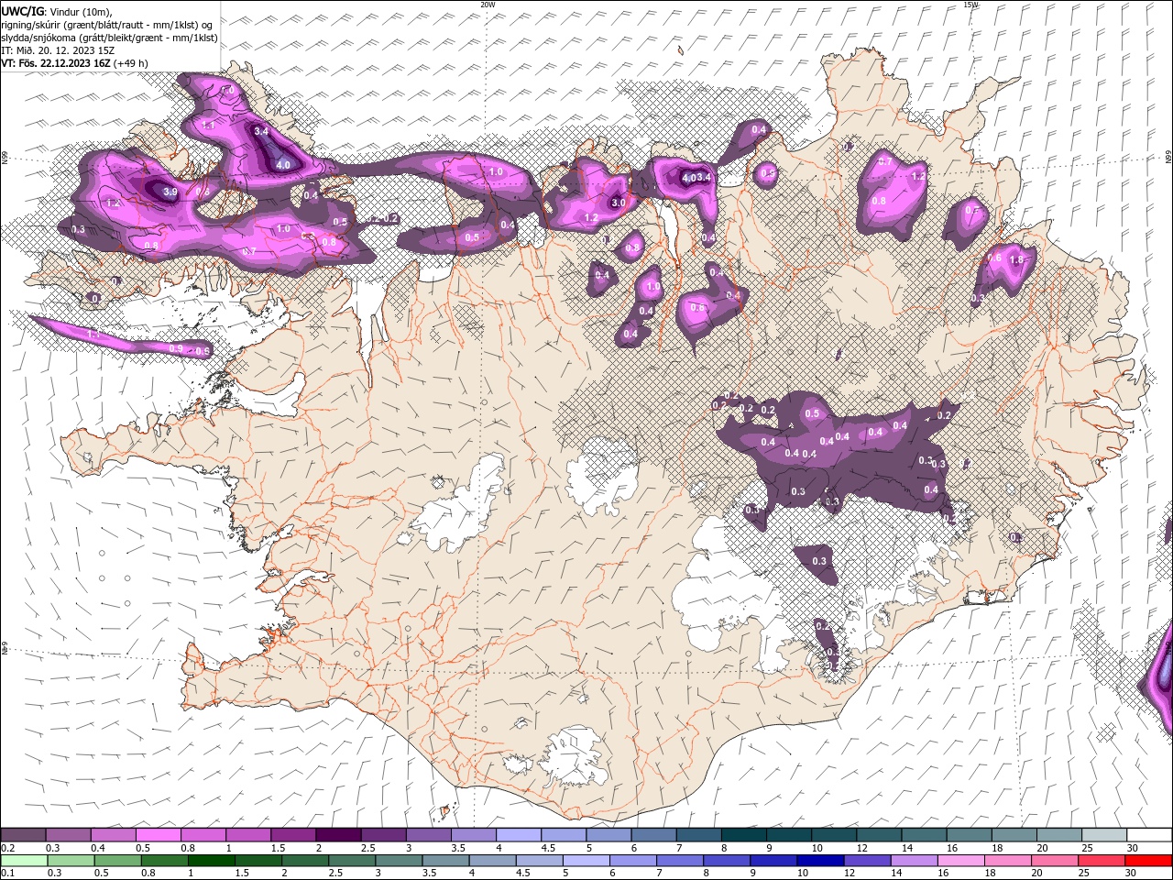
Task: Click the 3.5 label in the upper legend
Action: tap(457, 848)
